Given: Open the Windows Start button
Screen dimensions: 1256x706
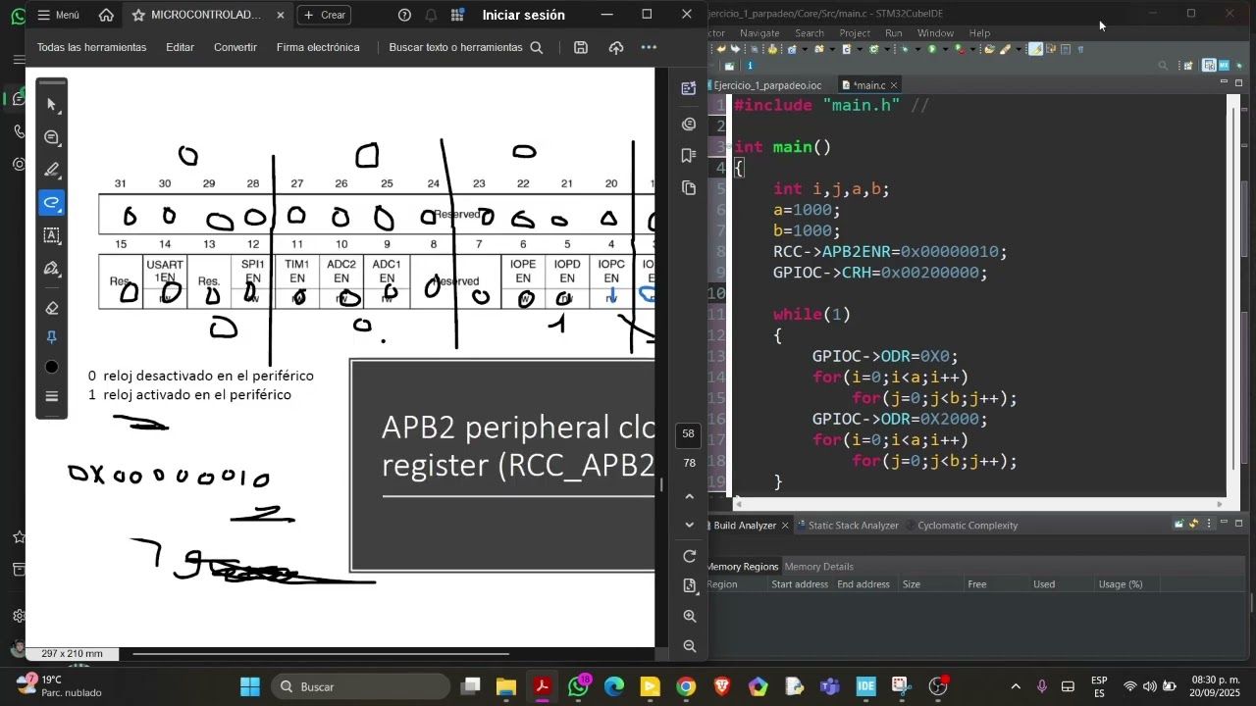Looking at the screenshot, I should point(250,686).
